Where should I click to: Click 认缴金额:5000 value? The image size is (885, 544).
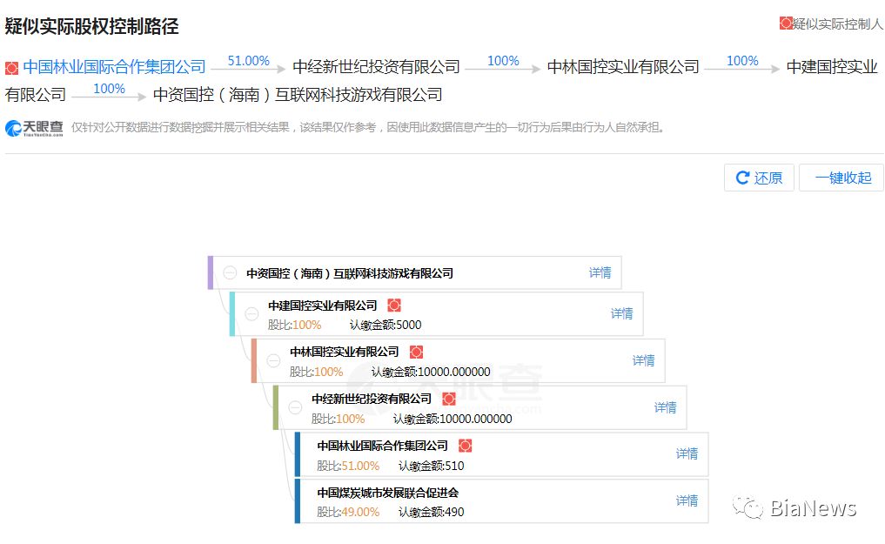coord(386,325)
